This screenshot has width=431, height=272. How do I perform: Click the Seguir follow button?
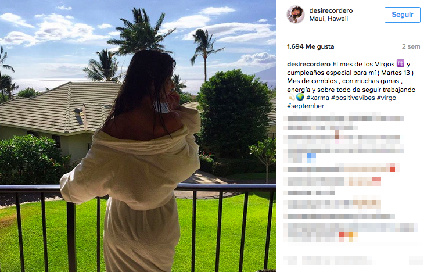[402, 15]
